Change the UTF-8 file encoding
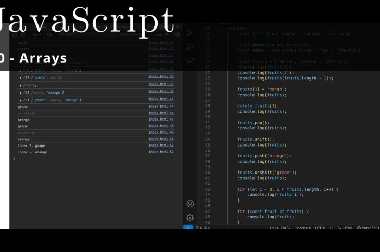This screenshot has width=380, height=252. (320, 228)
